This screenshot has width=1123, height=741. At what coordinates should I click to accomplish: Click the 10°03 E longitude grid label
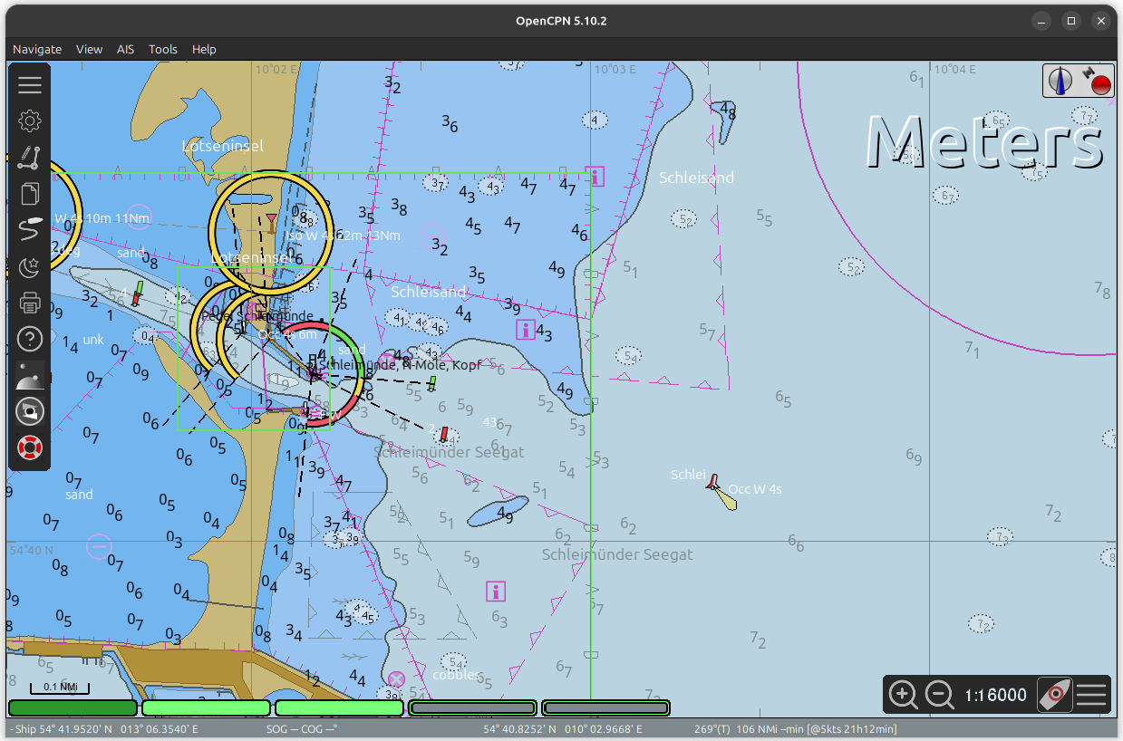coord(615,69)
